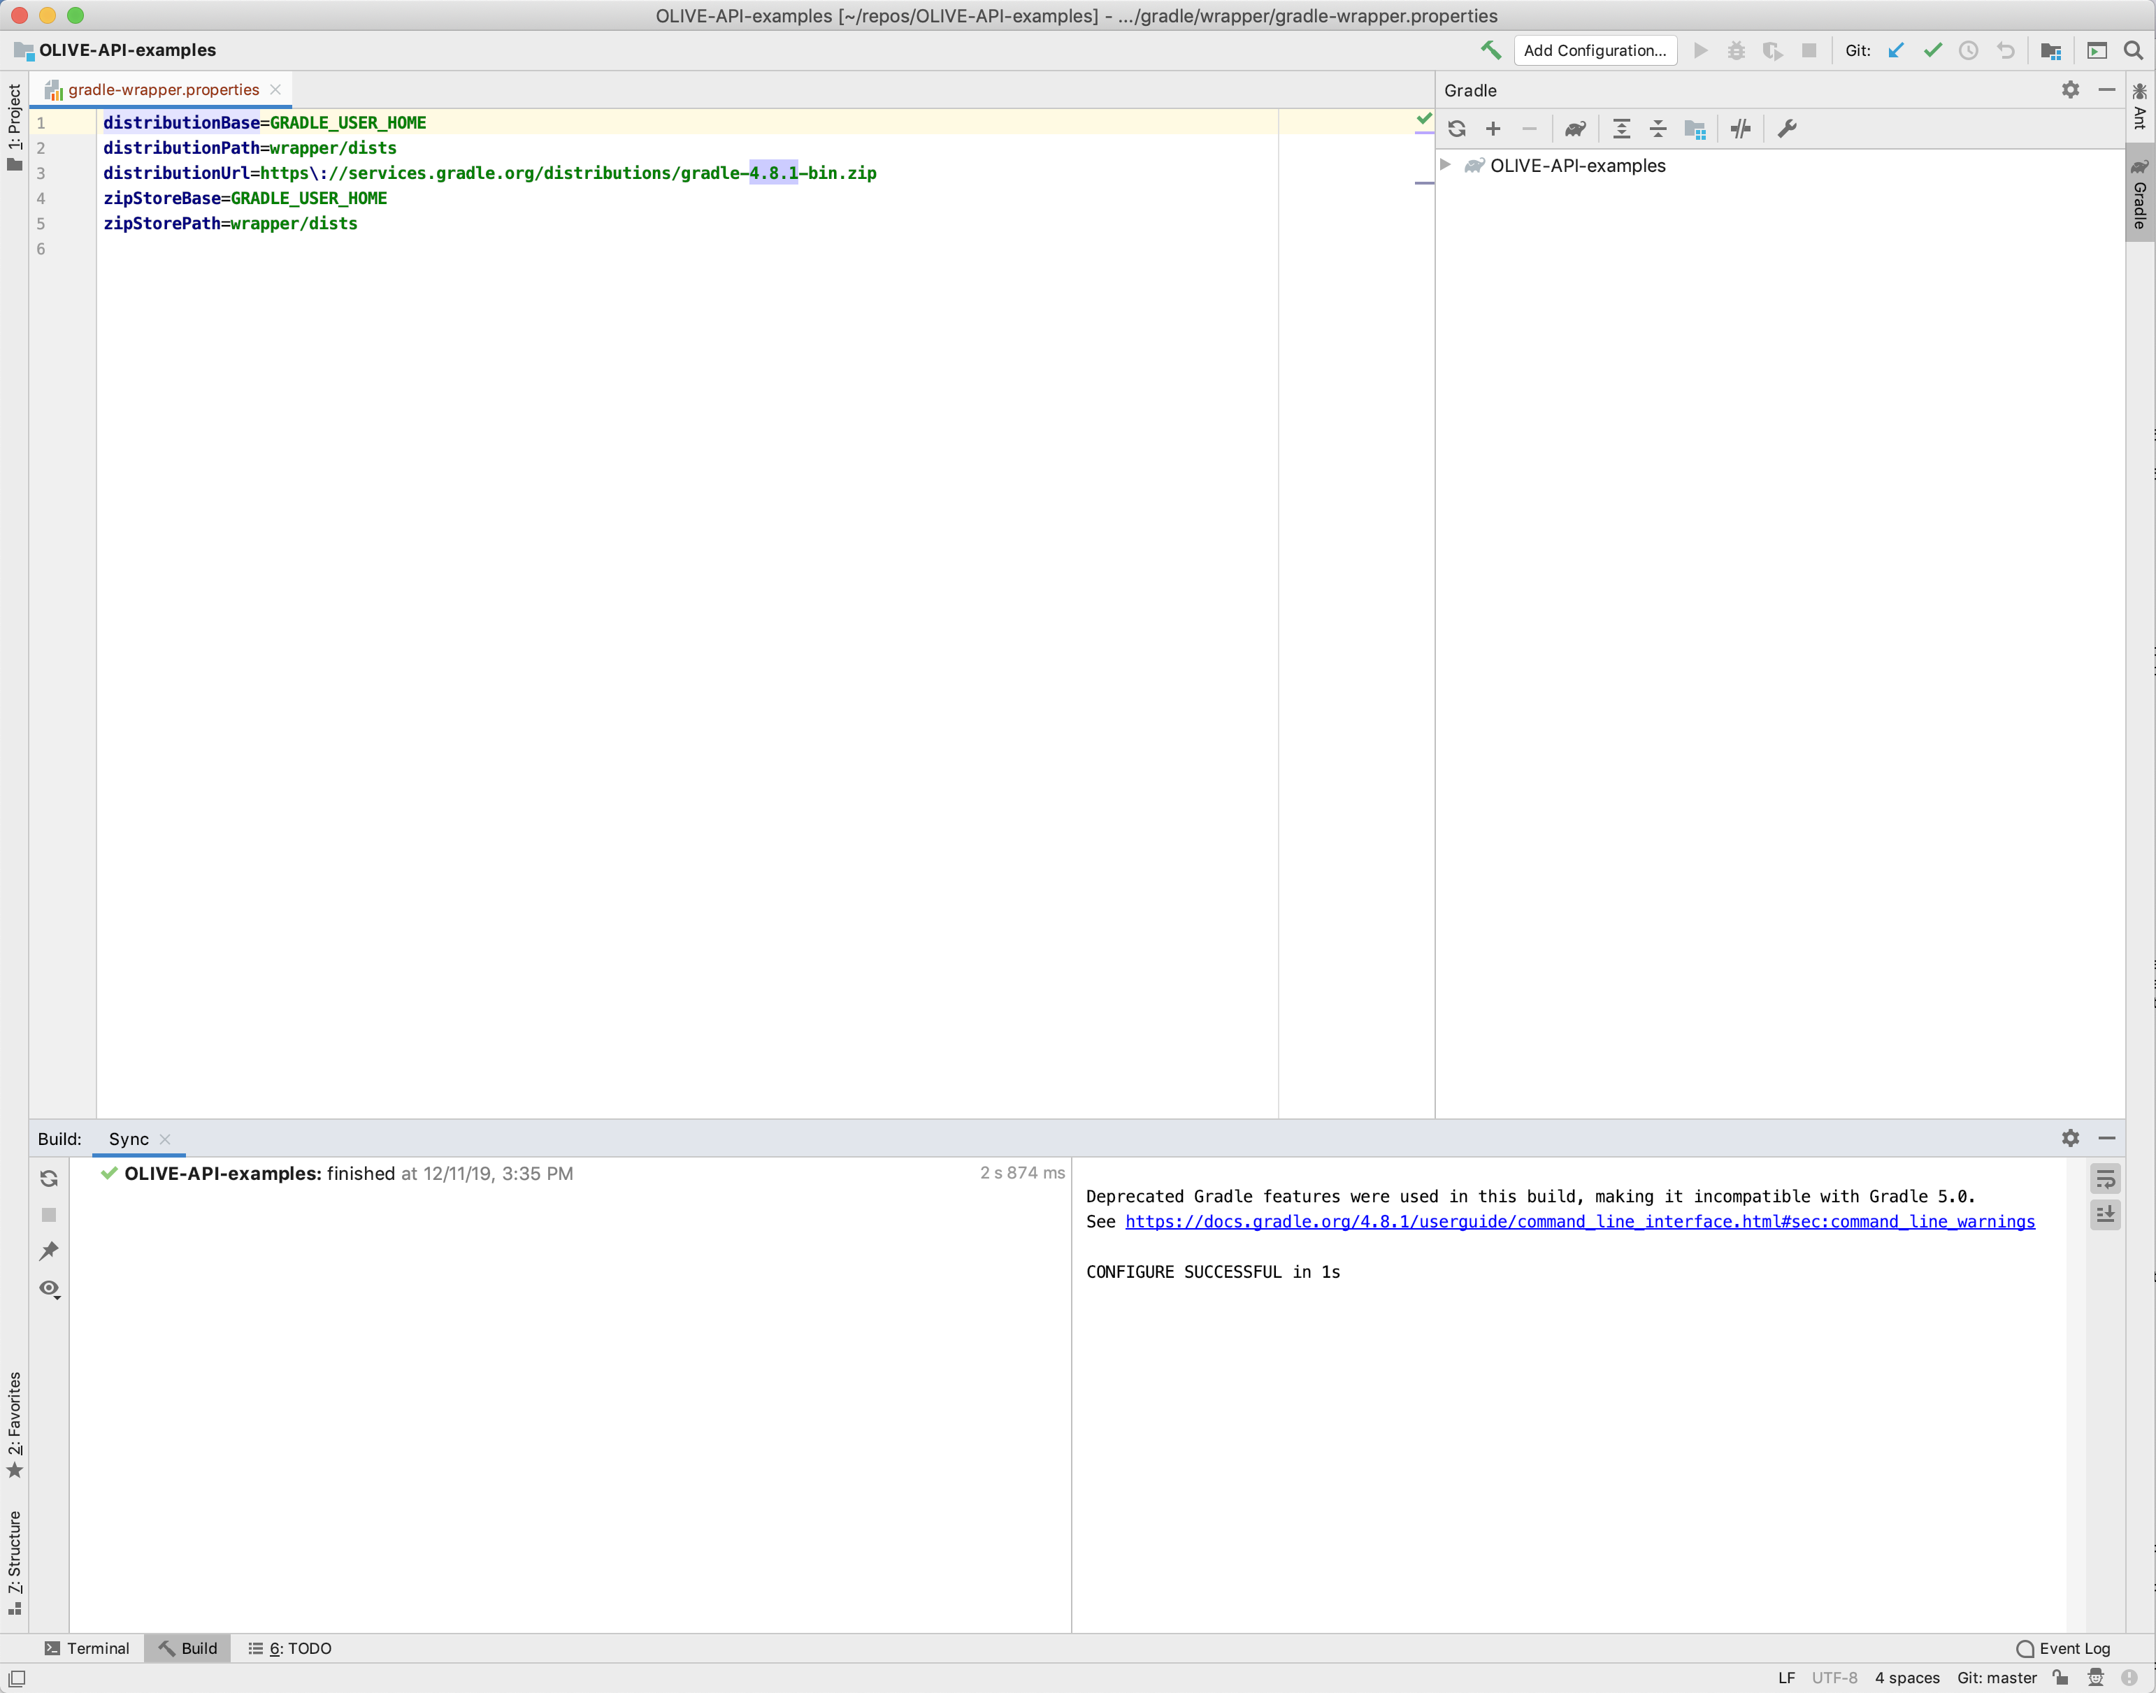The height and width of the screenshot is (1693, 2156).
Task: Toggle soft-wrap in build output
Action: (2104, 1179)
